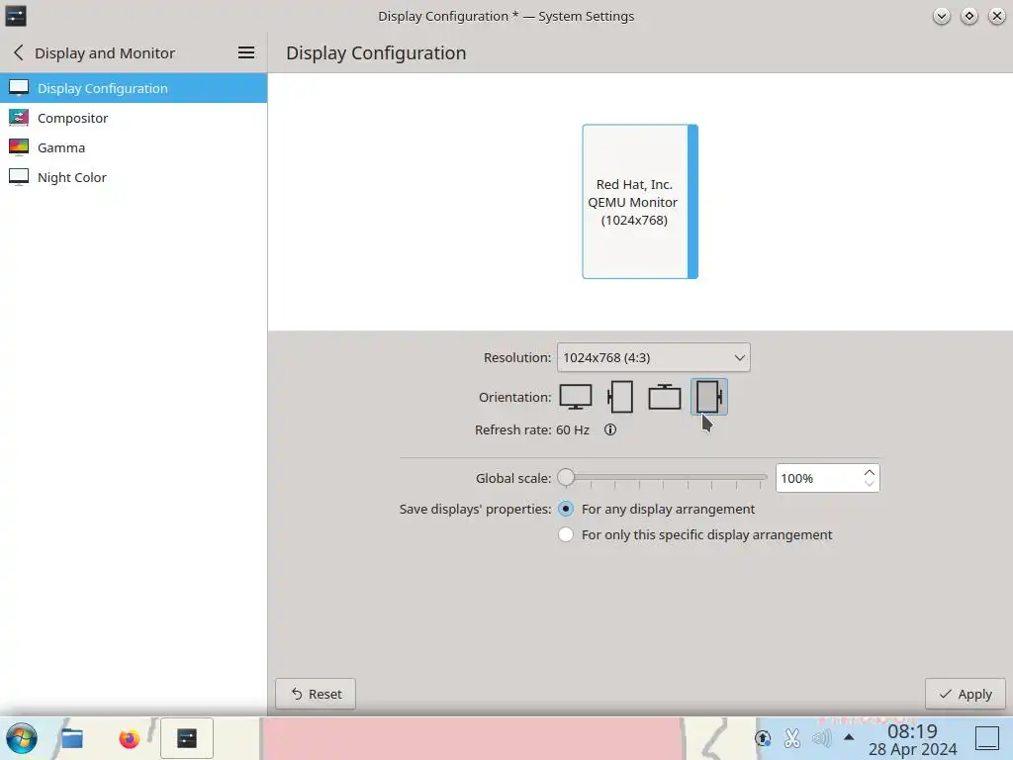Go back from Display and Monitor

(19, 53)
